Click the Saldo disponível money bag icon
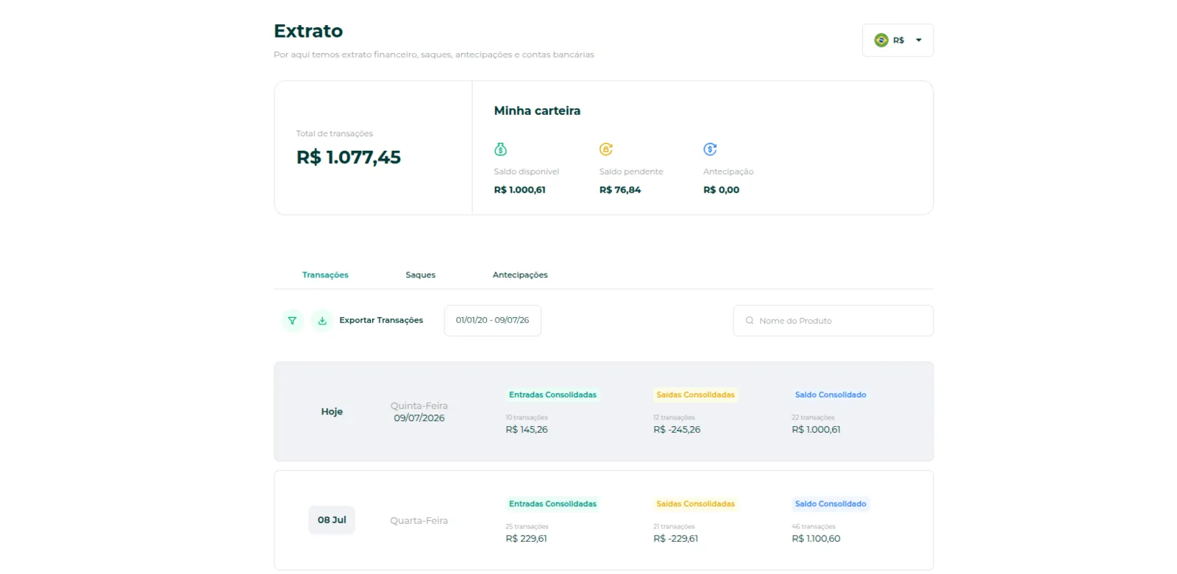Image resolution: width=1177 pixels, height=574 pixels. pos(500,149)
